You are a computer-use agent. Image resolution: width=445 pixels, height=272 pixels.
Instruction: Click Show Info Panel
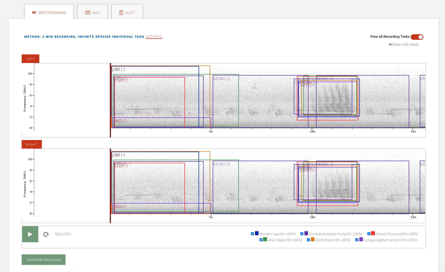click(405, 45)
